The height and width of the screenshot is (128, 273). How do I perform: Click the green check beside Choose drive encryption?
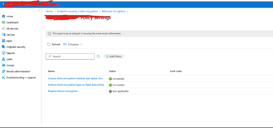110,79
